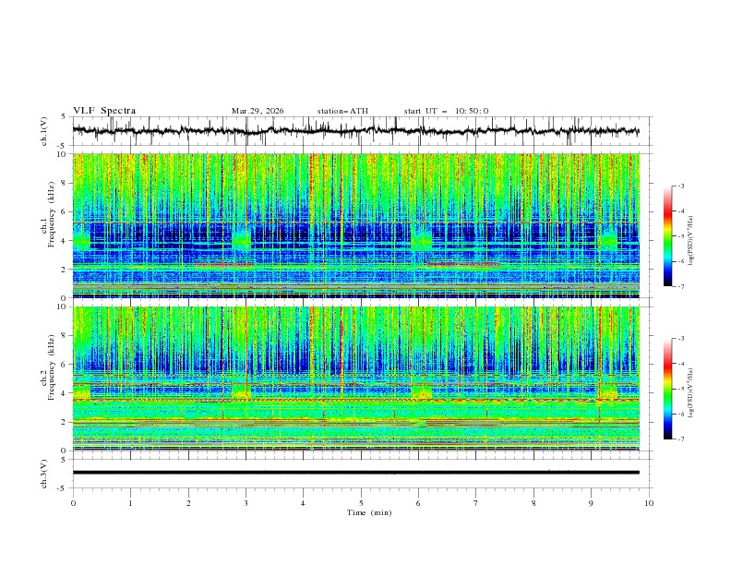Click the ch.1 colorbar 'log(PSD)(V²/Hz)' label
Image resolution: width=731 pixels, height=565 pixels.
point(690,241)
